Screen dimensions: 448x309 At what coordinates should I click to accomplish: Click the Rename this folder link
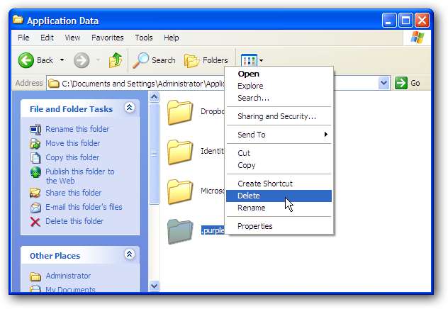(77, 130)
